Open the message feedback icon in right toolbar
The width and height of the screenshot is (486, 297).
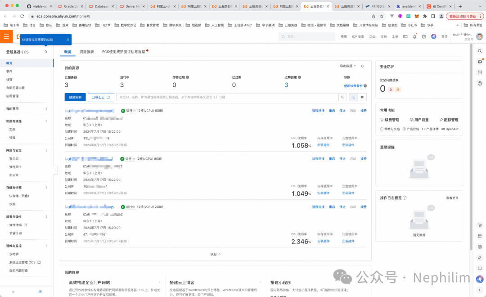point(480,269)
